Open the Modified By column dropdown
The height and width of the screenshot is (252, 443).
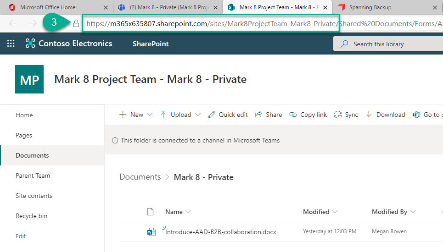pyautogui.click(x=413, y=212)
